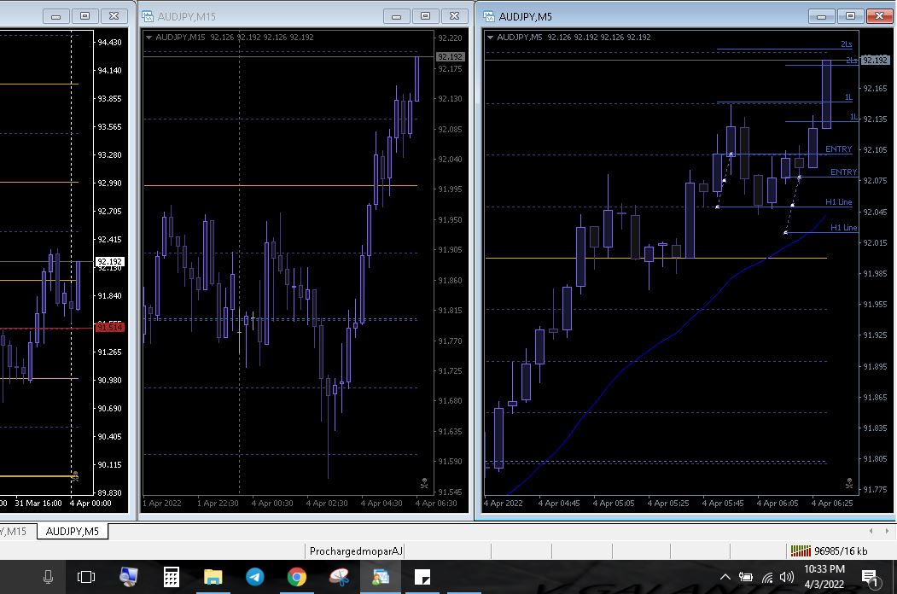Switch to the MetaTrader taskbar icon
Viewport: 897px width, 594px height.
click(381, 577)
